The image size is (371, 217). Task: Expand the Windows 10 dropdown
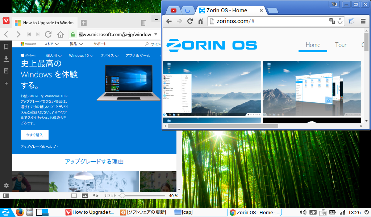[81, 55]
